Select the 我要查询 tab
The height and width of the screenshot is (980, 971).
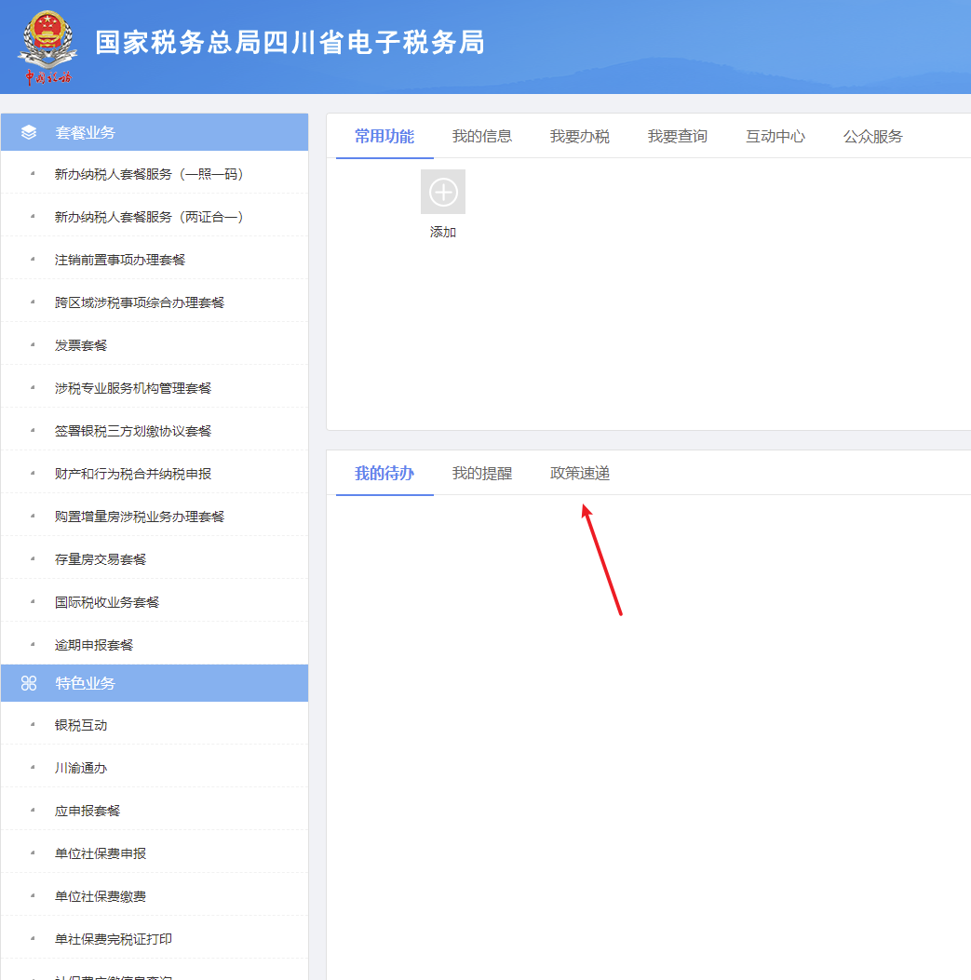click(678, 136)
